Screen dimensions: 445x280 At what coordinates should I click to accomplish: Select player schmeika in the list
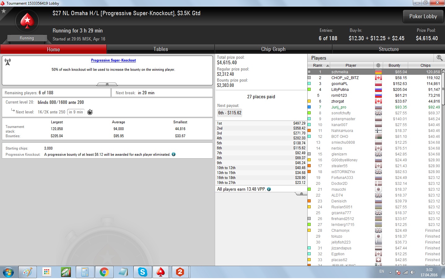[374, 72]
